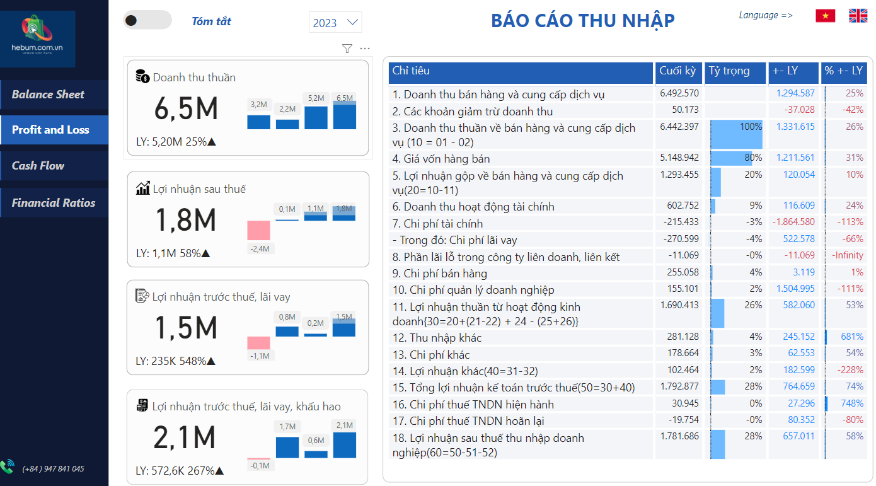
Task: Click the 100% Tỷ trọng data bar
Action: [x=736, y=134]
